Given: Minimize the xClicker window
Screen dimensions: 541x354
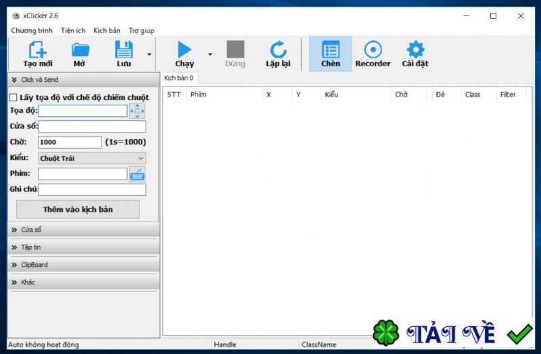Looking at the screenshot, I should (466, 16).
